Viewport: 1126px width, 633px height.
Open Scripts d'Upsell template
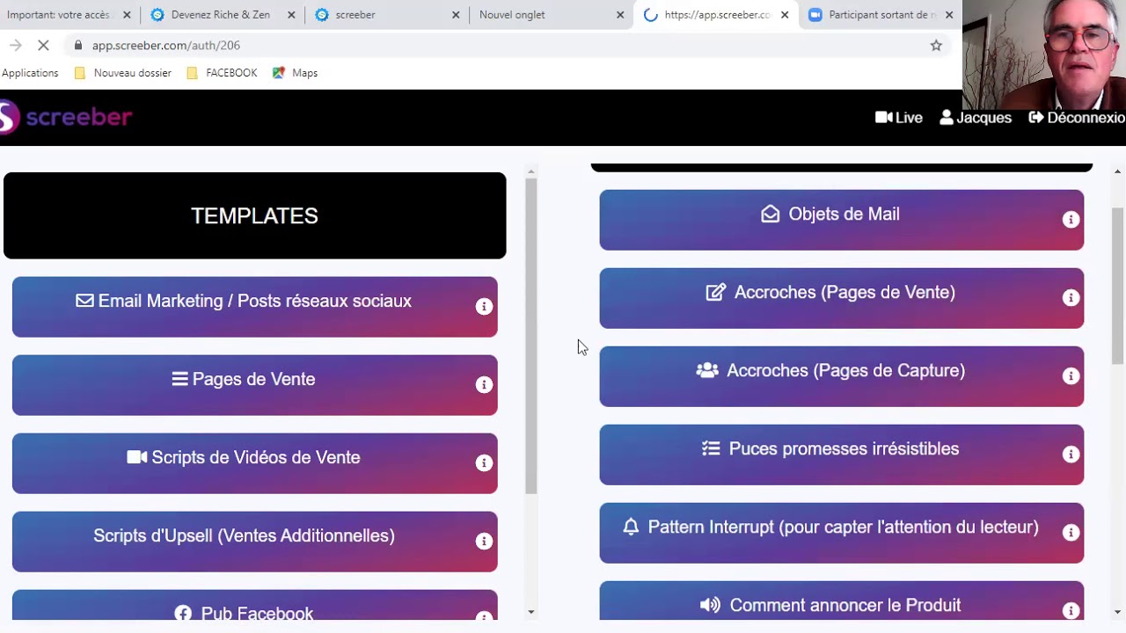(254, 542)
